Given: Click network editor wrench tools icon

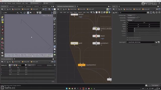Looking at the screenshot, I should click(91, 12).
